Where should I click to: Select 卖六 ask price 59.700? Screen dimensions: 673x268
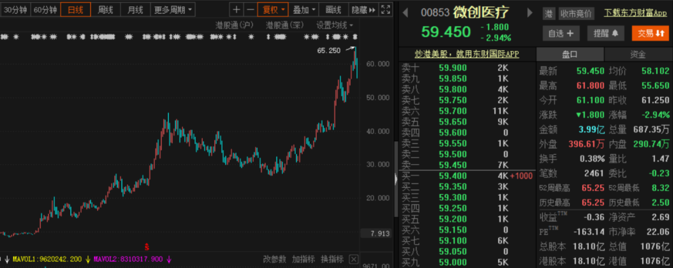[x=452, y=111]
